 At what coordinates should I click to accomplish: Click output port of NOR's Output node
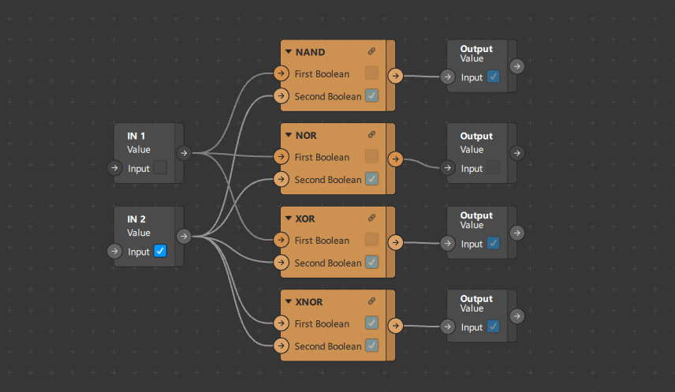point(517,153)
